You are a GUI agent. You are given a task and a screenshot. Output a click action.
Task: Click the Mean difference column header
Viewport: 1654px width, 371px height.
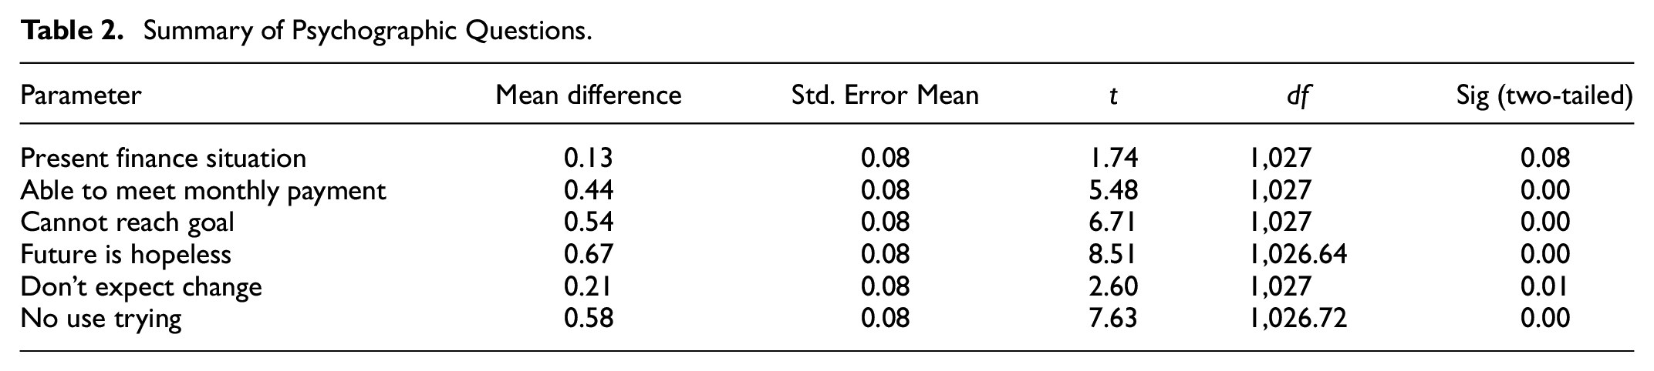pos(589,95)
